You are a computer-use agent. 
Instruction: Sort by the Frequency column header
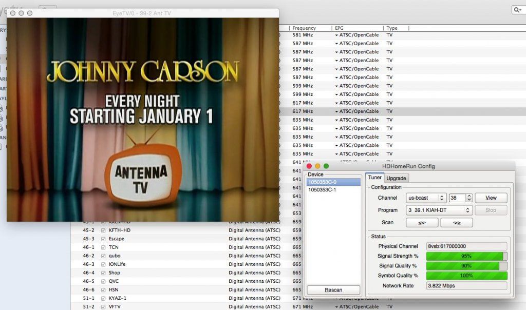tap(304, 28)
